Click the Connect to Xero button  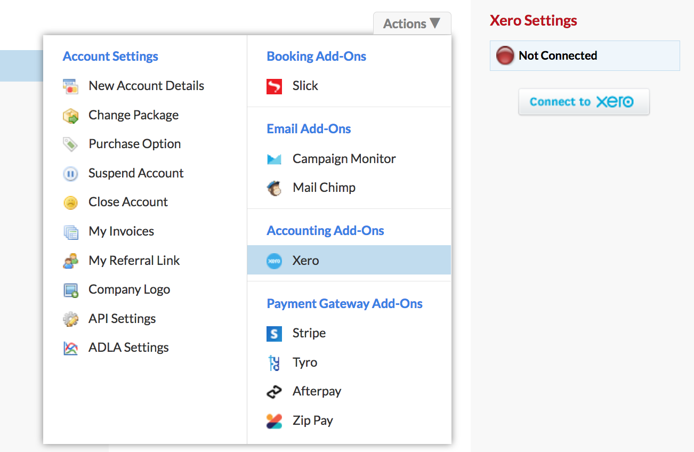pyautogui.click(x=584, y=102)
